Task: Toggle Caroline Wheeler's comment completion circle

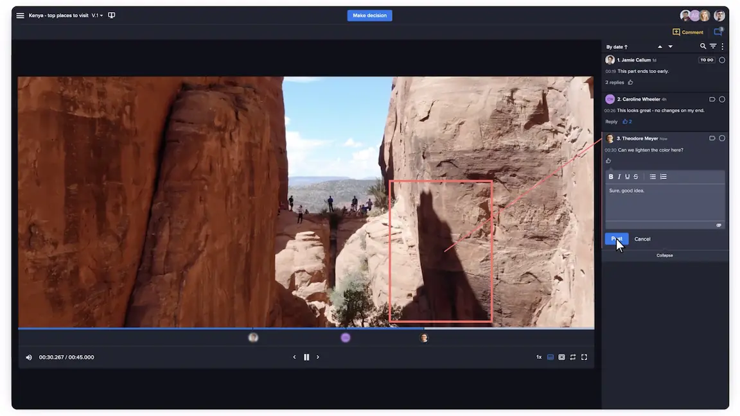Action: [x=722, y=100]
